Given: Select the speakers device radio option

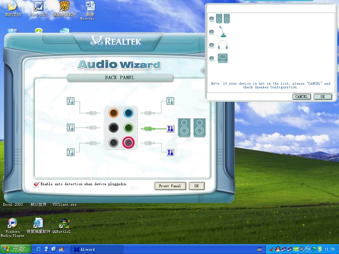Looking at the screenshot, I should click(212, 19).
